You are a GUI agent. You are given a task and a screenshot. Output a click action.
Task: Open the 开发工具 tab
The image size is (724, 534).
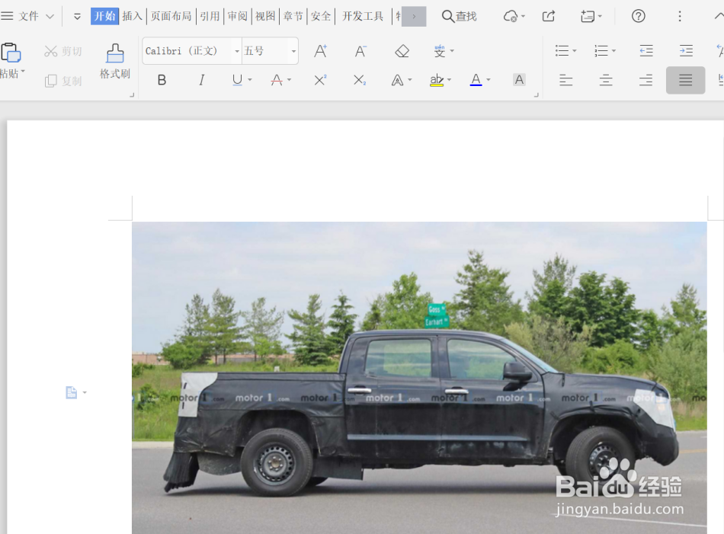(x=363, y=16)
